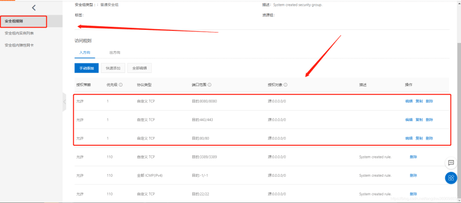The width and height of the screenshot is (461, 203).
Task: Click the 目的:80/80 port cell
Action: click(x=201, y=138)
